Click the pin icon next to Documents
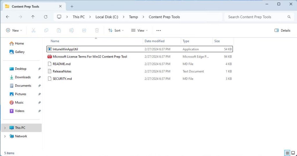Viewport: 297px width, 156px height. pos(39,86)
